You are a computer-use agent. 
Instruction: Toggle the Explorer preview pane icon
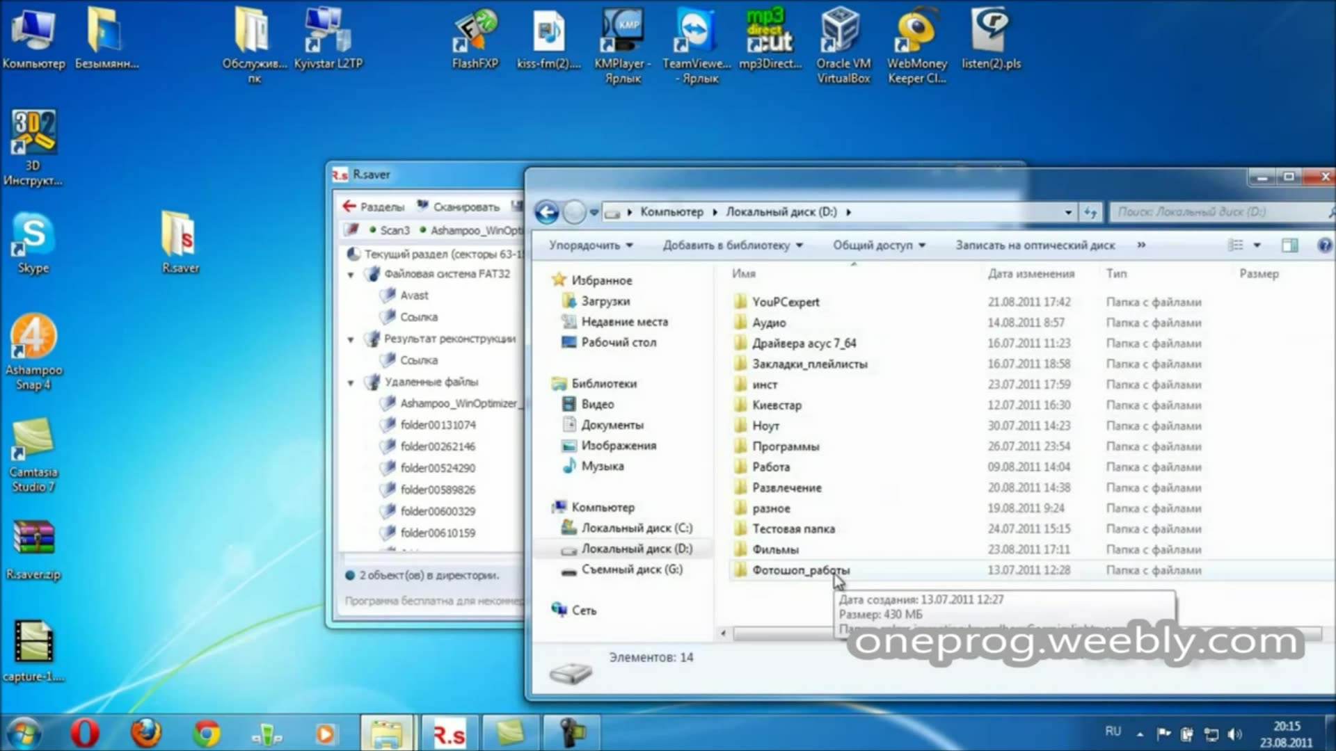point(1289,245)
